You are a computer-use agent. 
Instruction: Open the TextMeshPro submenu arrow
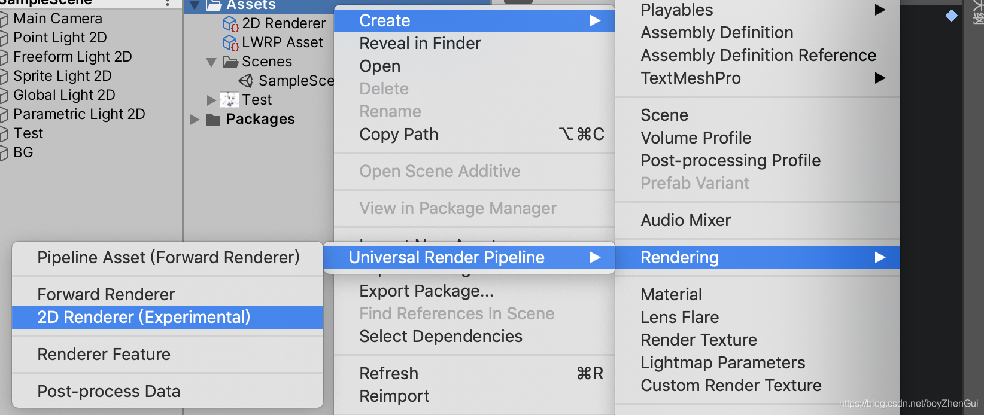(x=880, y=78)
